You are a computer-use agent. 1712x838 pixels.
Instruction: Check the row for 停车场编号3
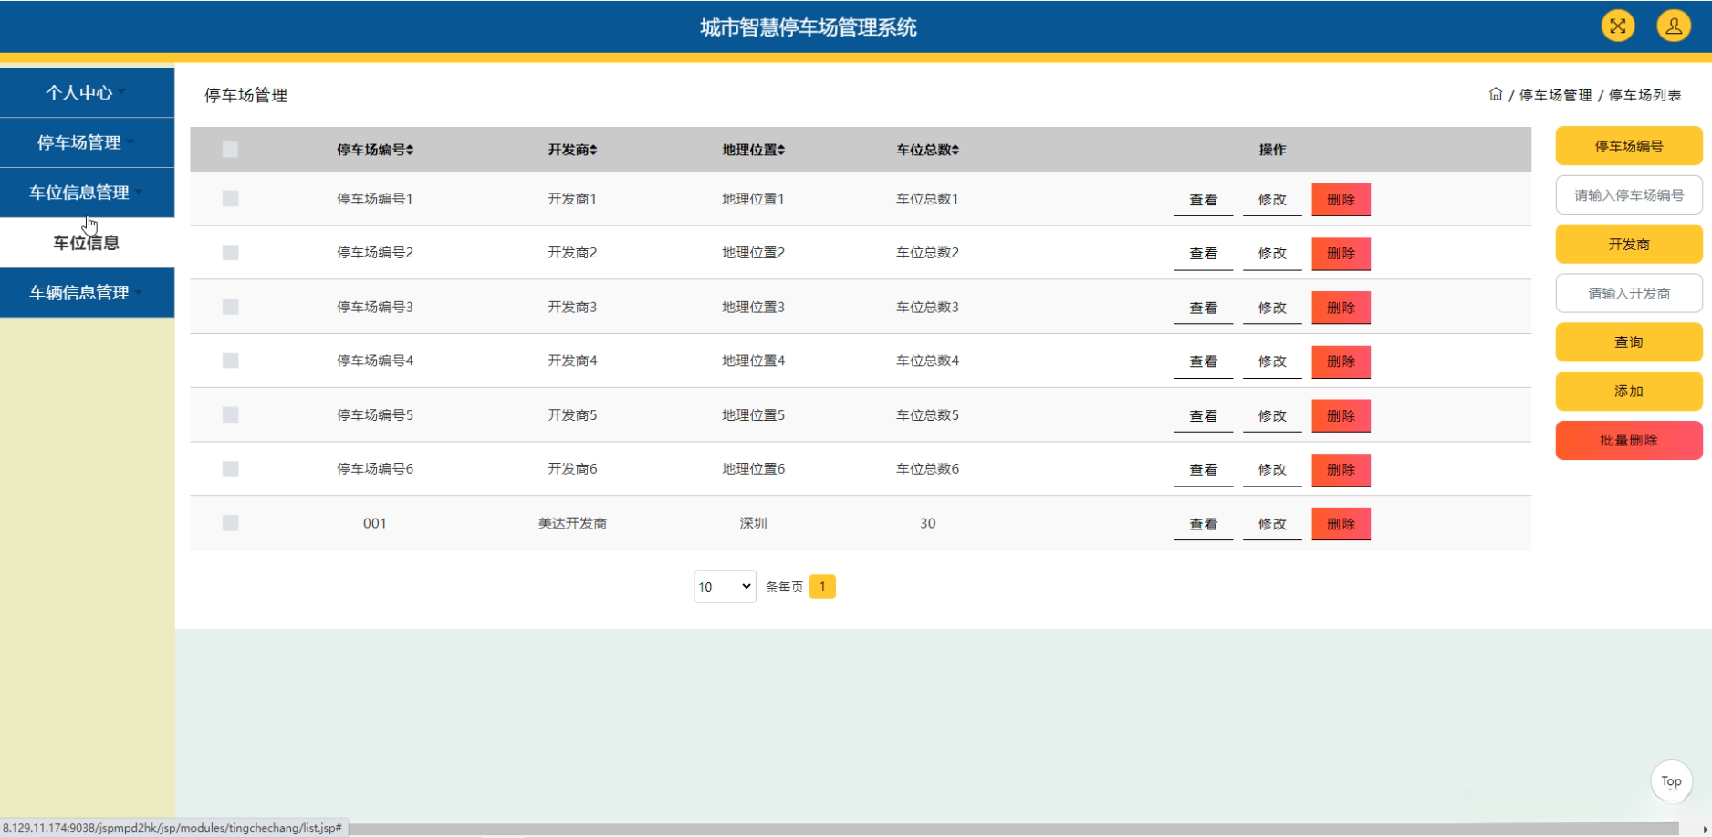pos(230,307)
